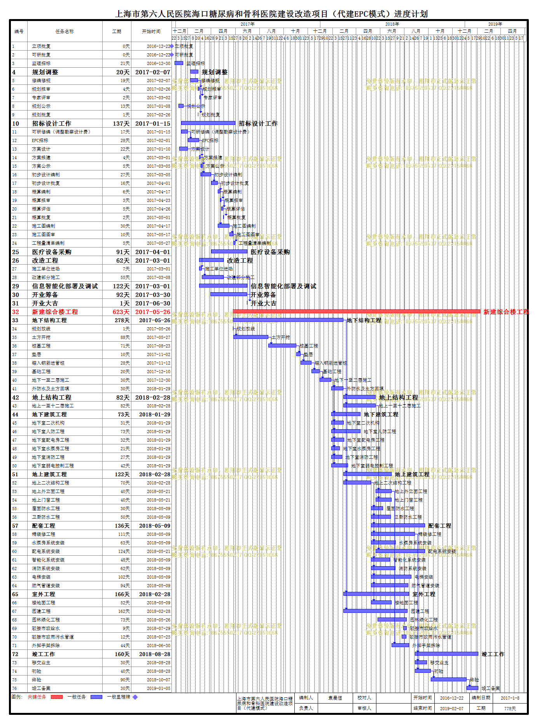Screen dimensions: 537x723
Task: Click the 2019-02-07 end date value
Action: tap(452, 708)
